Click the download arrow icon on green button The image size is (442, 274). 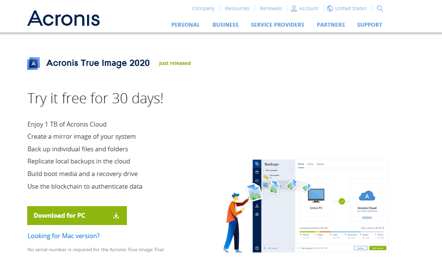point(116,215)
